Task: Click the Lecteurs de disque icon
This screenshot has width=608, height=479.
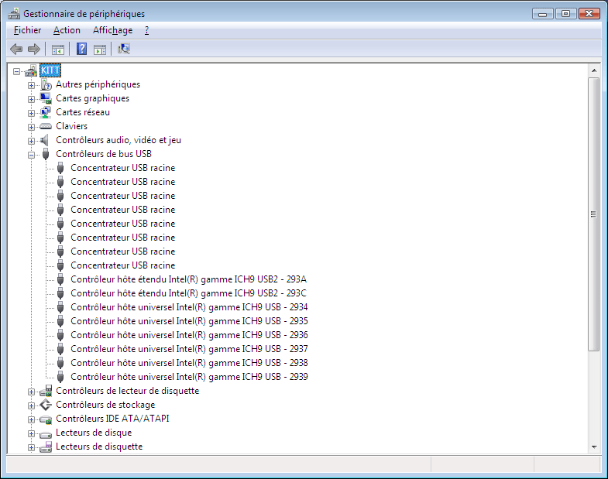Action: 46,434
